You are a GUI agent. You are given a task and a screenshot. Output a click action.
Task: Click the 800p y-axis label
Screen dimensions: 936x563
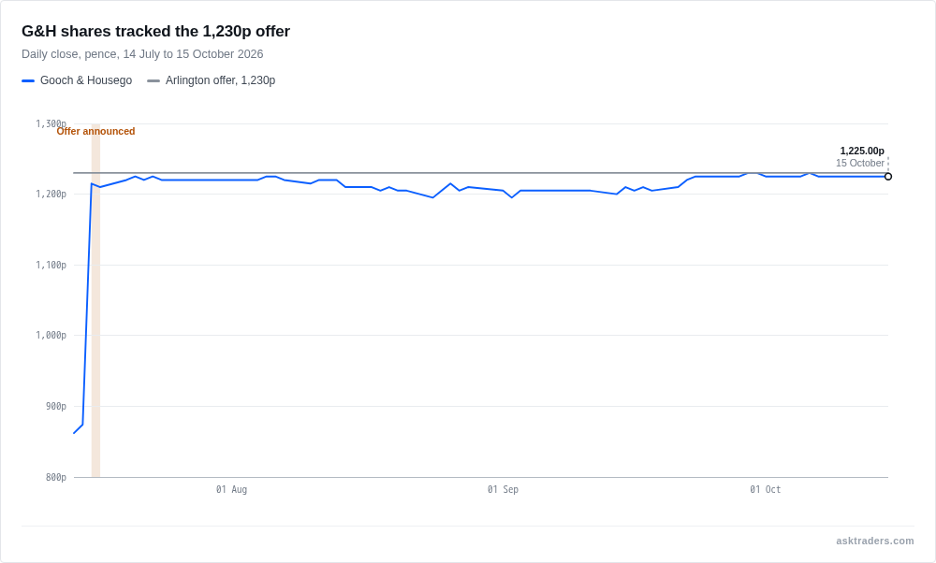56,477
